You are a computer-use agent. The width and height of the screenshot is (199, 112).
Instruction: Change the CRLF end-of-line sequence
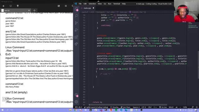(150, 107)
